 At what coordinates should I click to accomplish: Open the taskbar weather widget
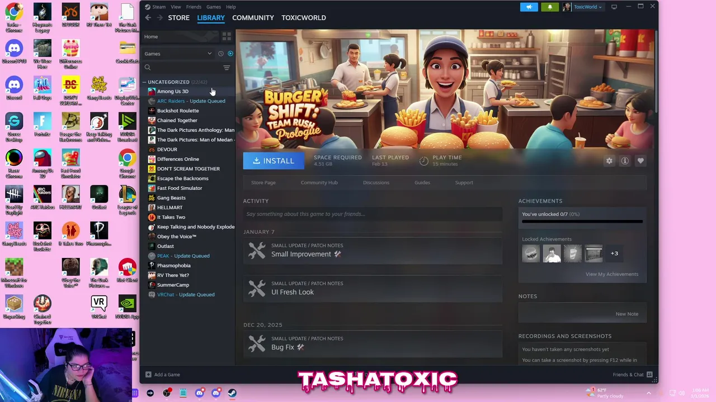point(606,392)
